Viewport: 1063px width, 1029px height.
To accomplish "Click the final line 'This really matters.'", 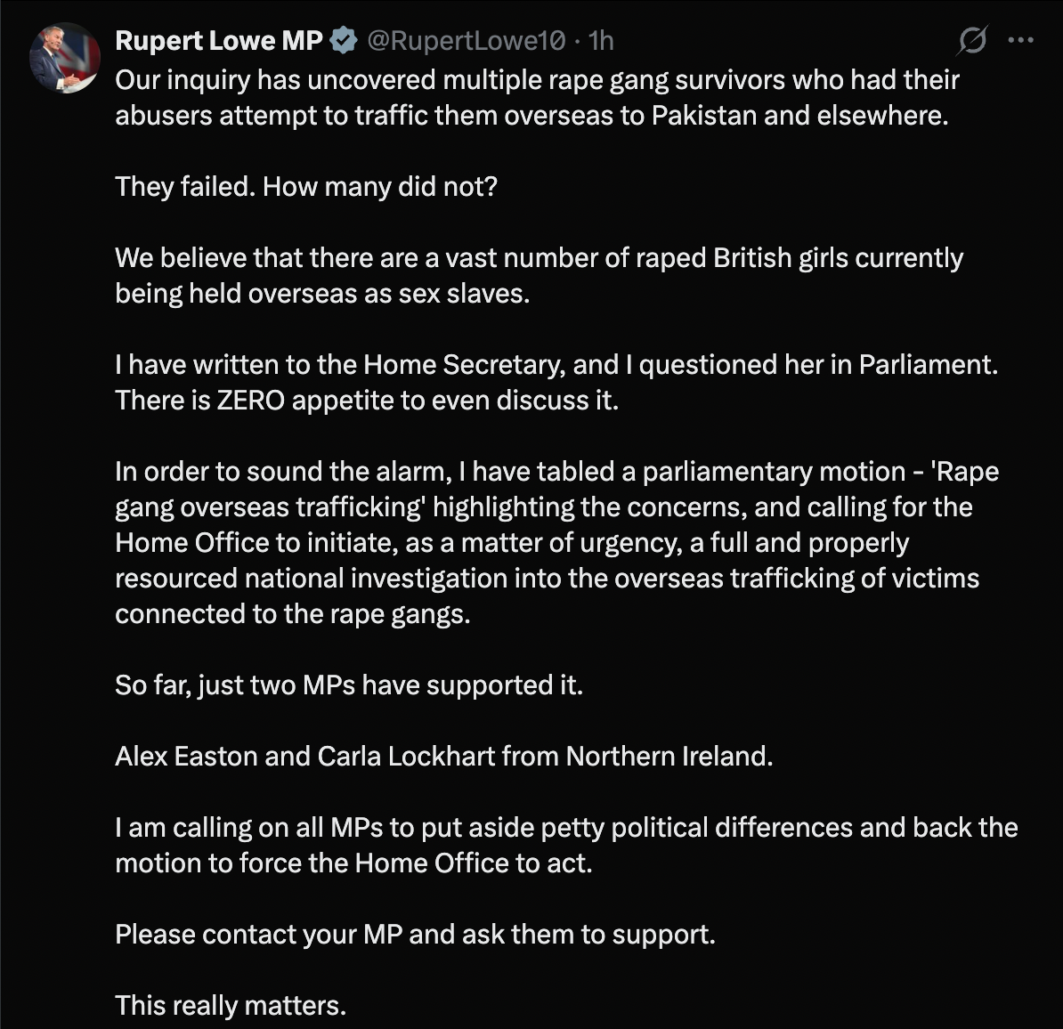I will click(x=231, y=1006).
